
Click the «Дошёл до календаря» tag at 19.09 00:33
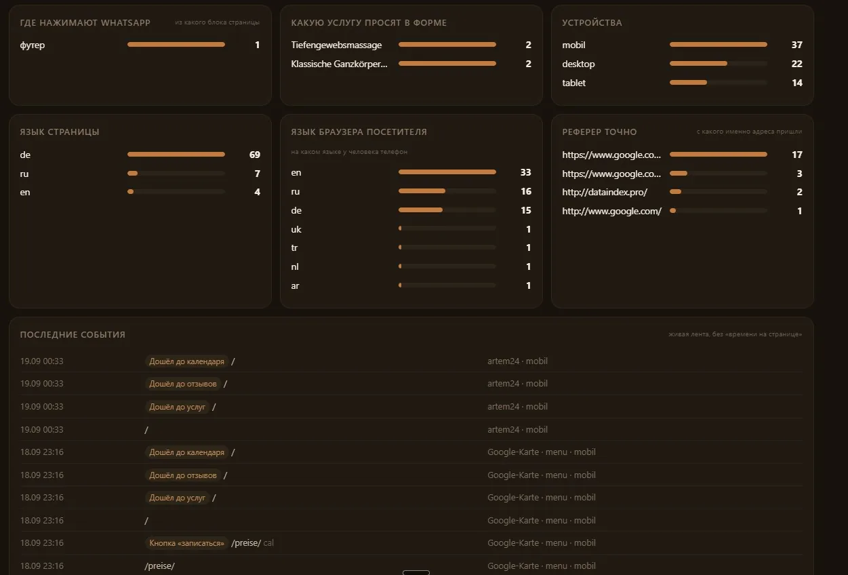186,361
